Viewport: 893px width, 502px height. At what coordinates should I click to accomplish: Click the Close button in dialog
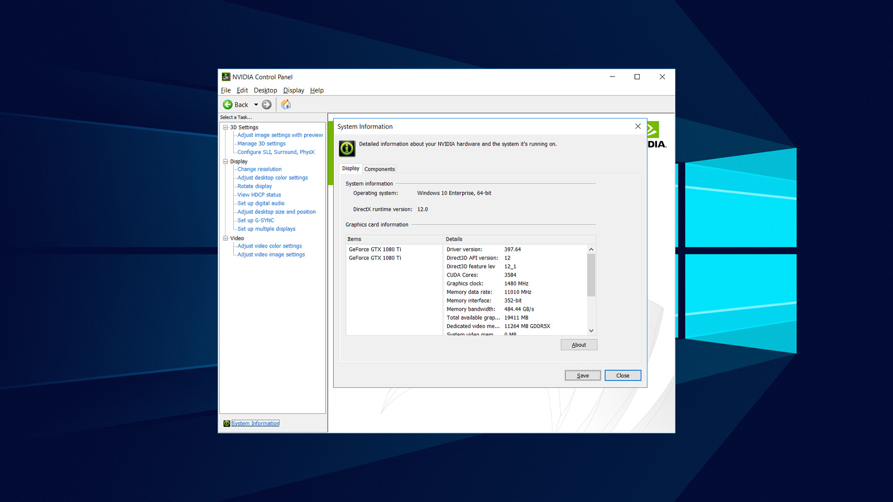point(623,375)
